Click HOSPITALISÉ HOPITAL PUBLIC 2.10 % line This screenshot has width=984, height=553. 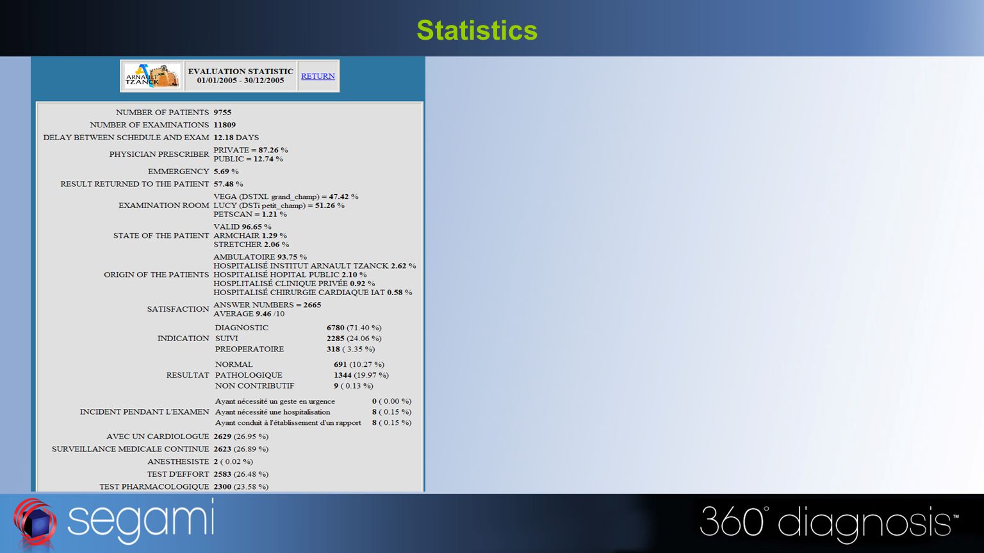[x=290, y=275]
